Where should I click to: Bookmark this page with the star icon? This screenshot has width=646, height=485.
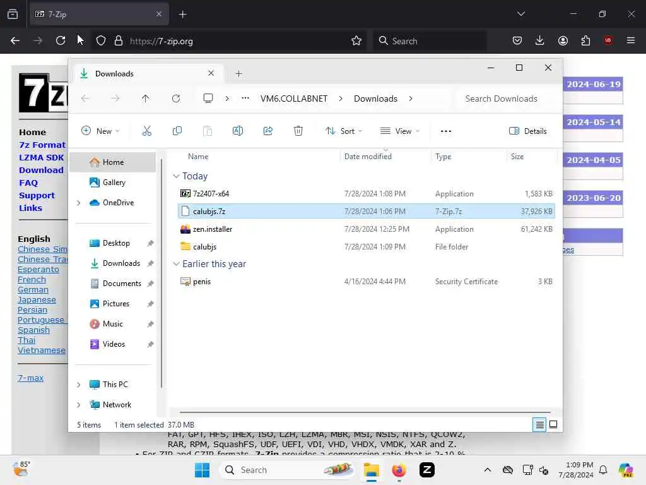pyautogui.click(x=356, y=40)
